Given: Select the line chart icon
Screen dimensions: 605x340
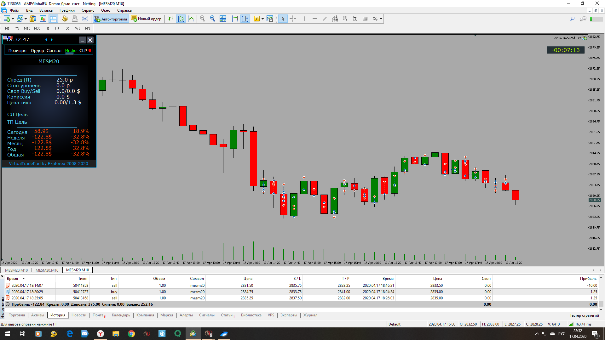Looking at the screenshot, I should [x=191, y=19].
